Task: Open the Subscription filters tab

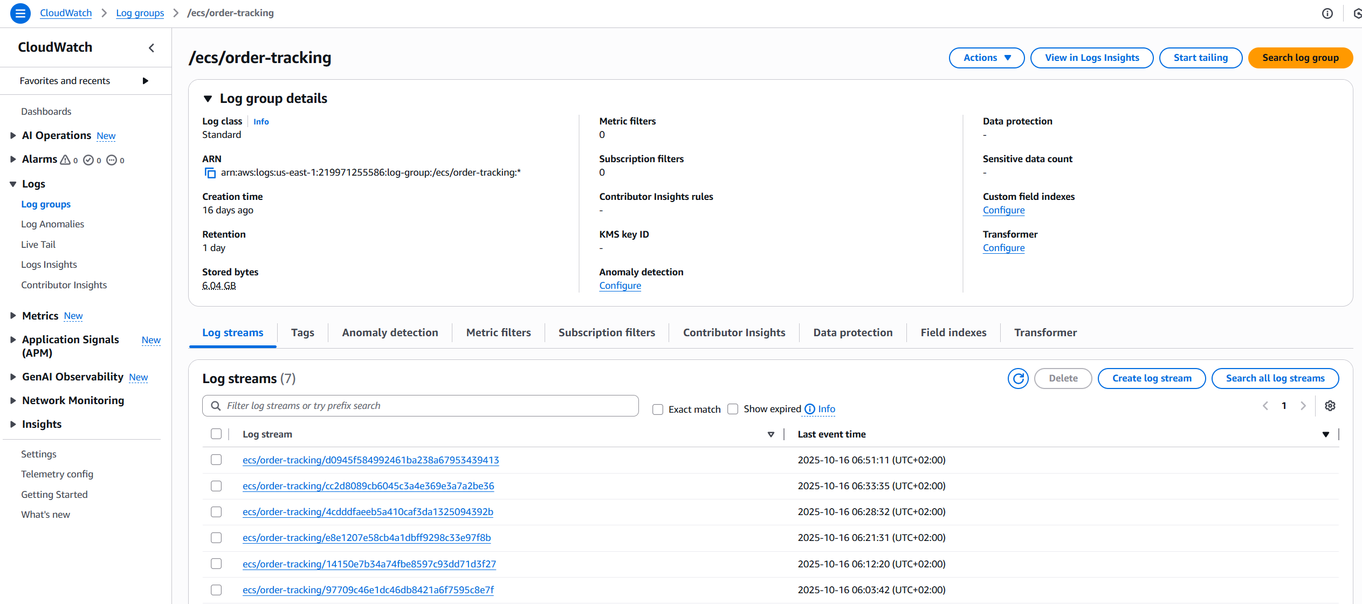Action: 607,332
